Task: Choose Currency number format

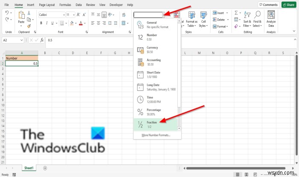Action: coord(155,49)
